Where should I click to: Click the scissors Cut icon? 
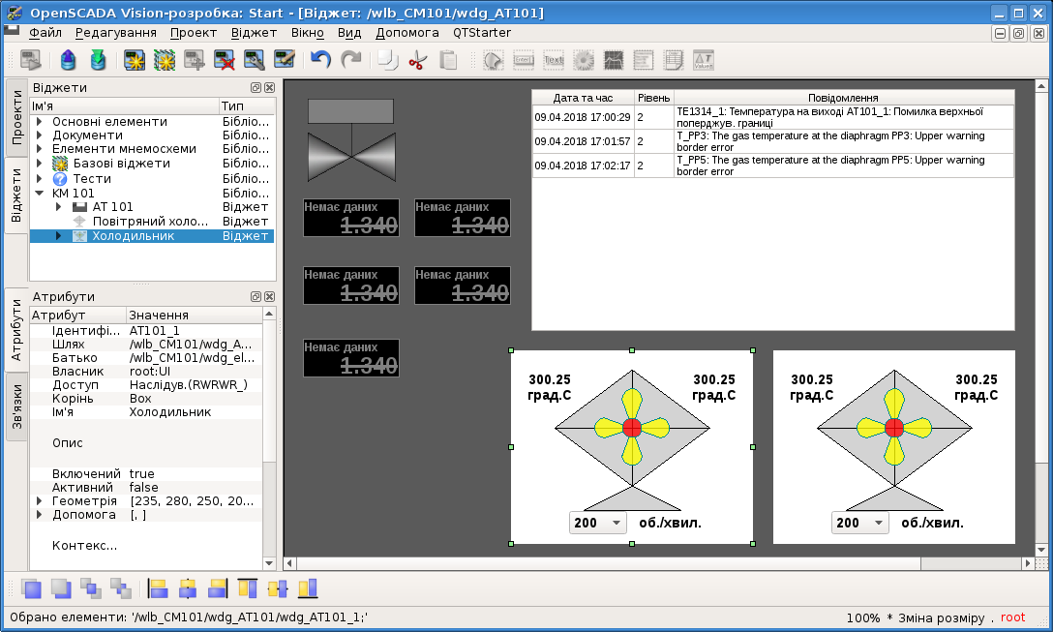[x=417, y=60]
